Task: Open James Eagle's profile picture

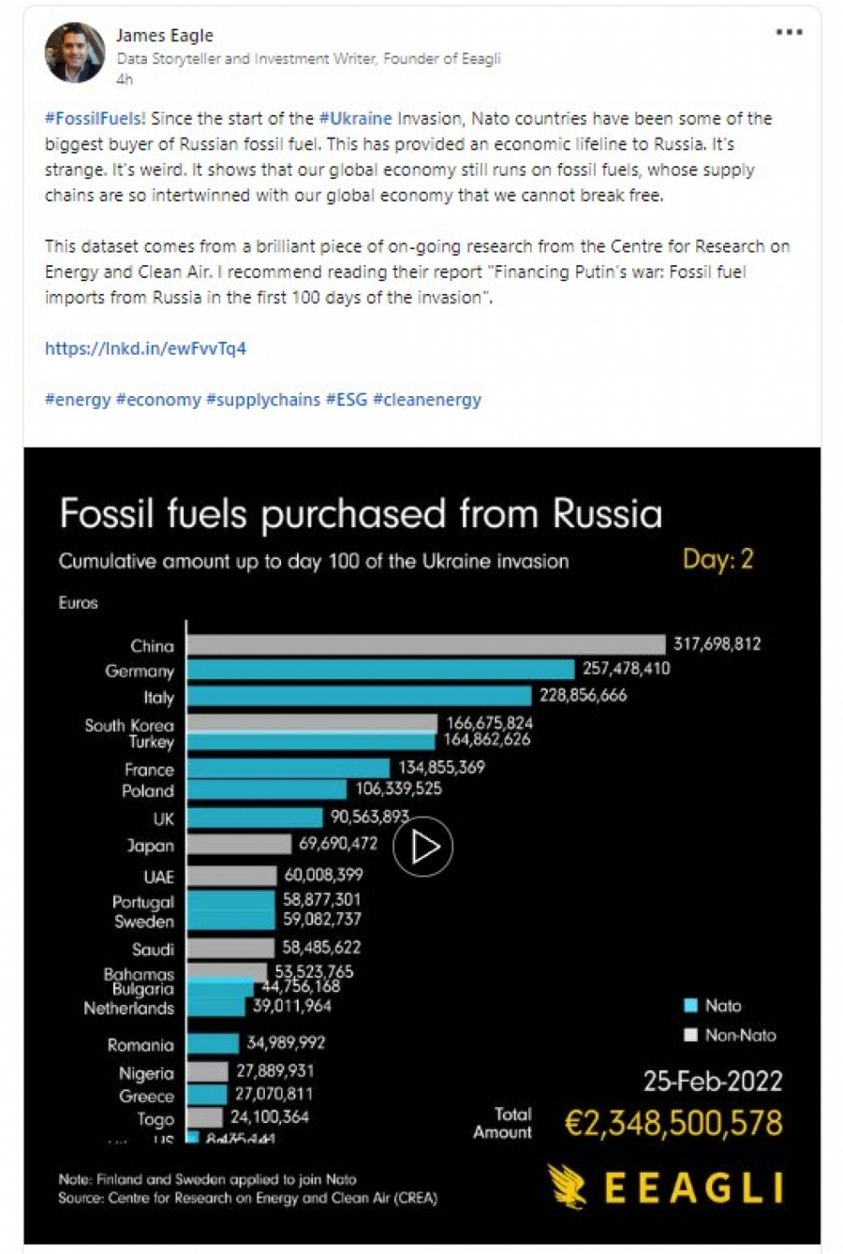Action: pos(75,52)
